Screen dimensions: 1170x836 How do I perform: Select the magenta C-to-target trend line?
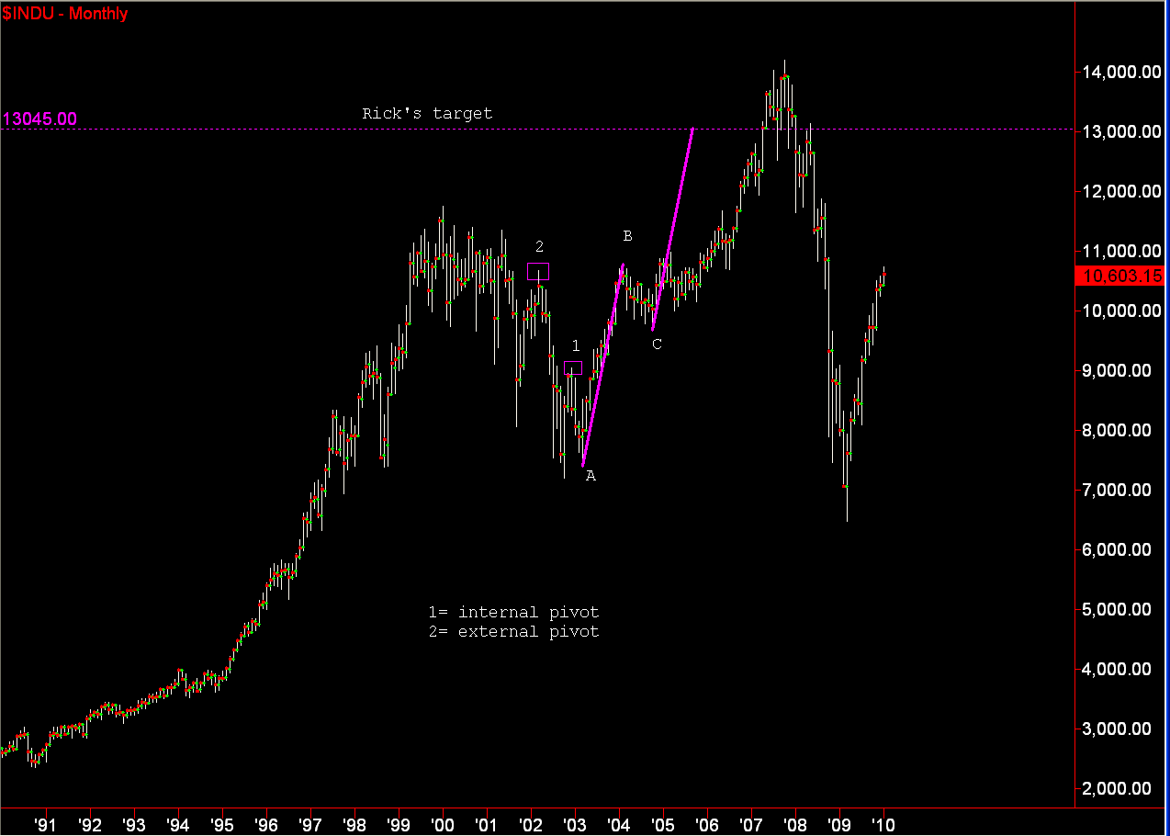(x=672, y=230)
